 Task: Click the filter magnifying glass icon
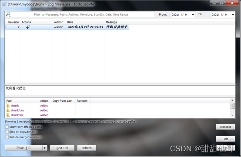pyautogui.click(x=8, y=14)
